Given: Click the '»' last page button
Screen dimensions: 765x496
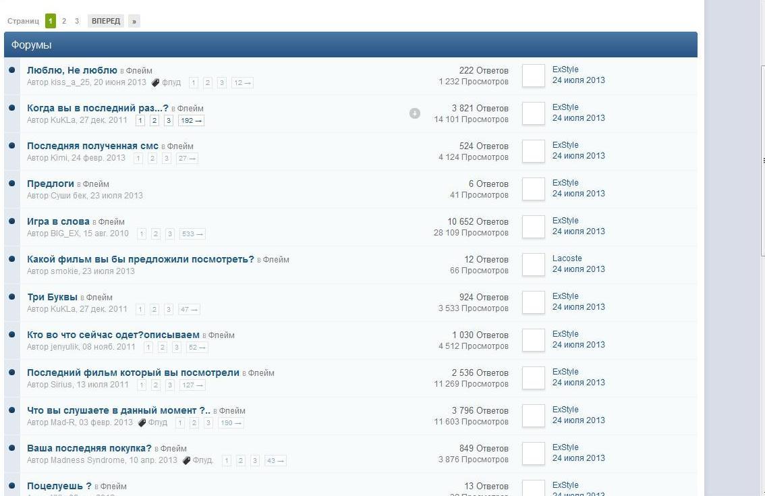Looking at the screenshot, I should click(x=134, y=21).
